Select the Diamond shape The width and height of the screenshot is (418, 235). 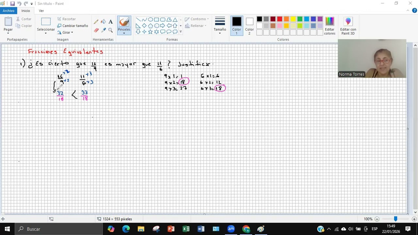pyautogui.click(x=144, y=26)
